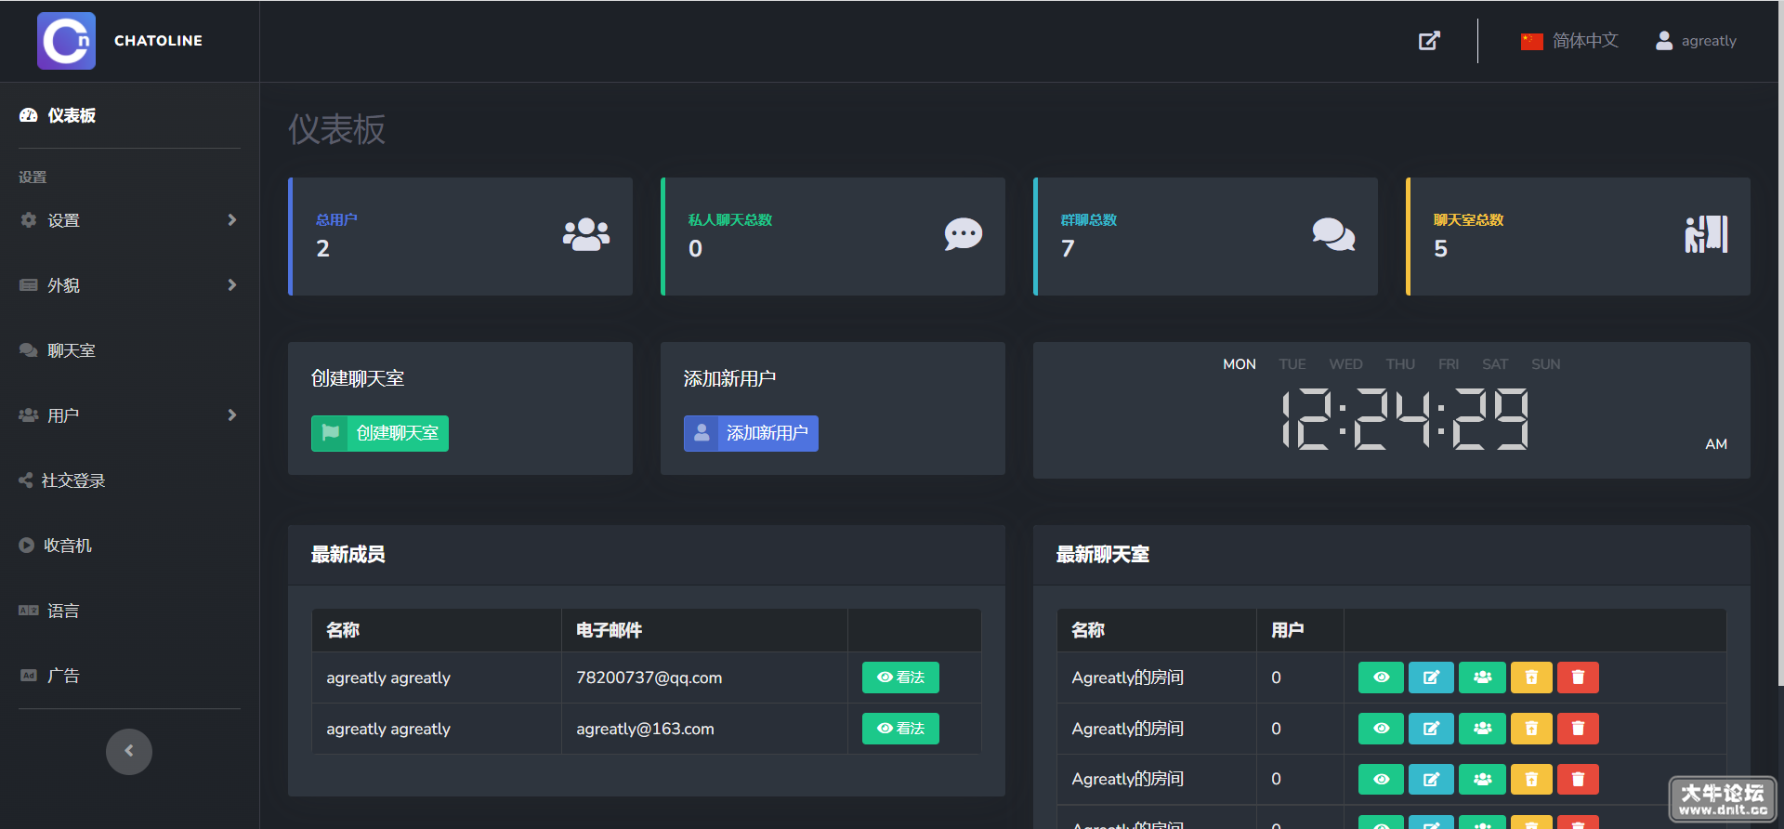Click 看法 for 78200737@qq.com member
Viewport: 1784px width, 829px height.
point(900,678)
